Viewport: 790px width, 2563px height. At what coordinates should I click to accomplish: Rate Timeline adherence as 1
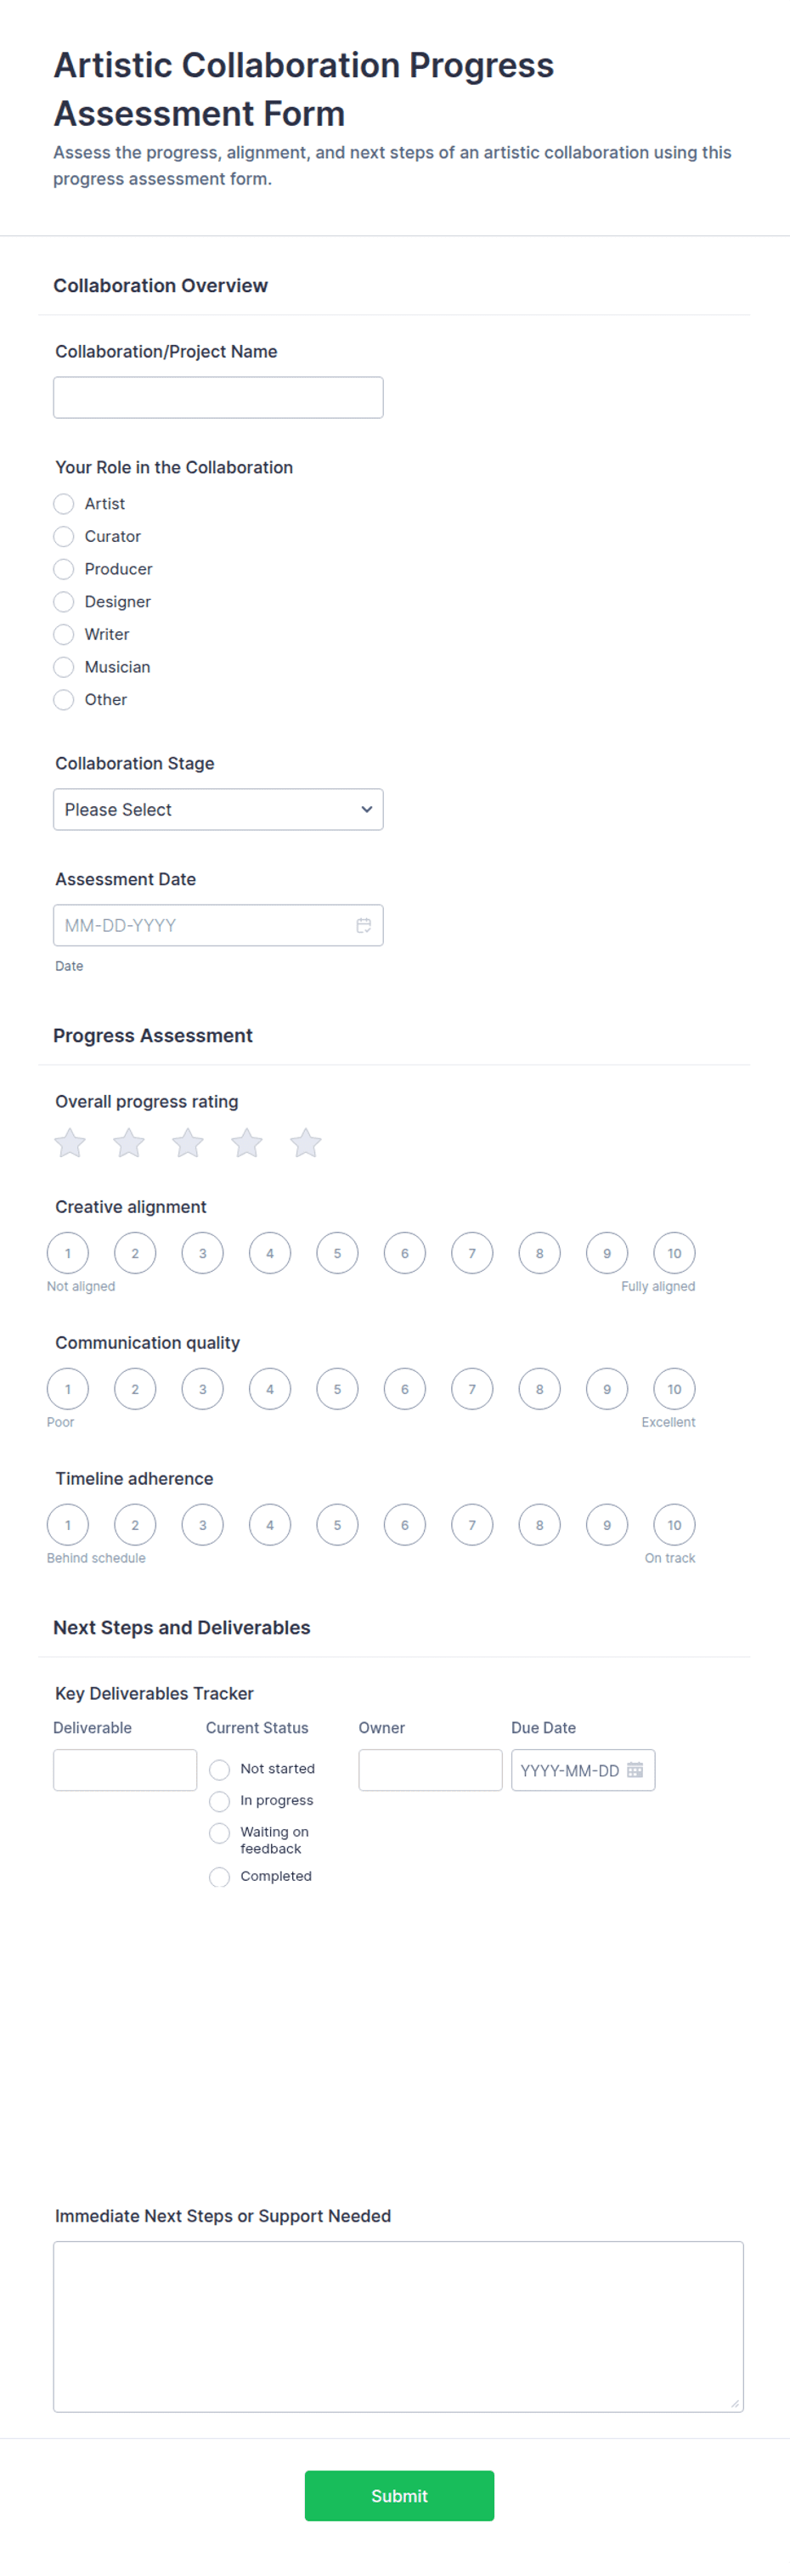[68, 1524]
